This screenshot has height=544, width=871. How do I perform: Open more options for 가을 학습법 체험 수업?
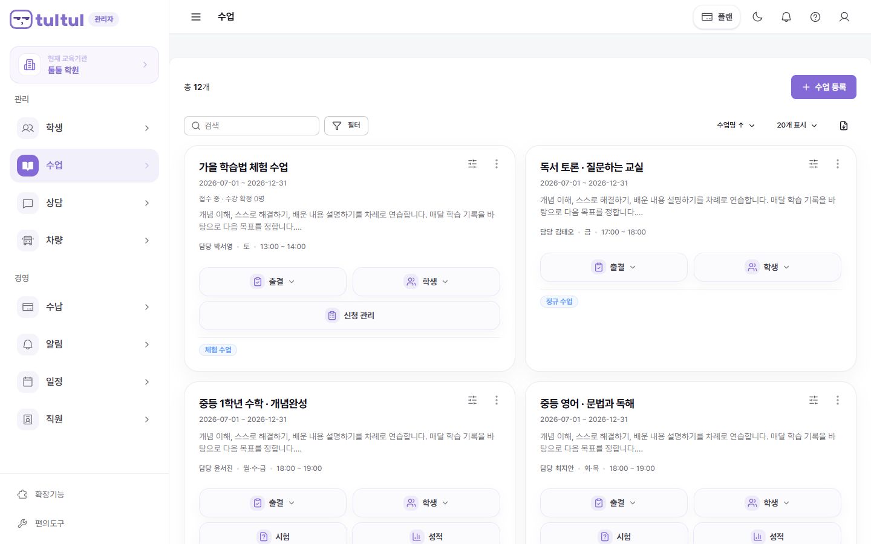497,164
